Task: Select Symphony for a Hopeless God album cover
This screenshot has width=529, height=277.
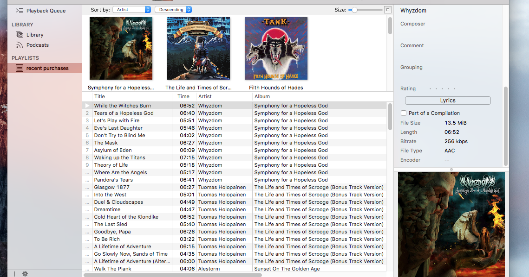Action: [121, 49]
